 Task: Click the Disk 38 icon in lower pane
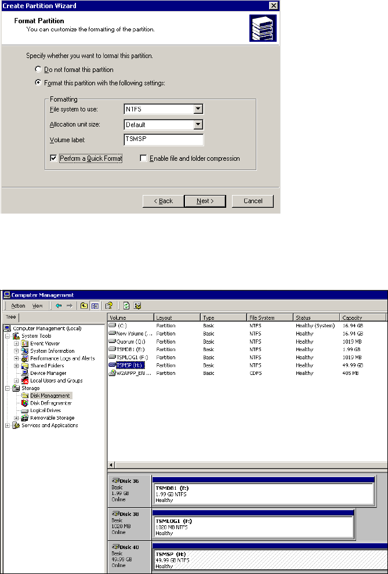(115, 514)
